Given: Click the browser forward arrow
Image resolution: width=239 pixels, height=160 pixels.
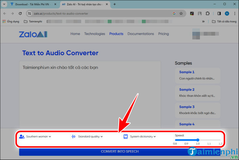Looking at the screenshot, I should tap(13, 14).
